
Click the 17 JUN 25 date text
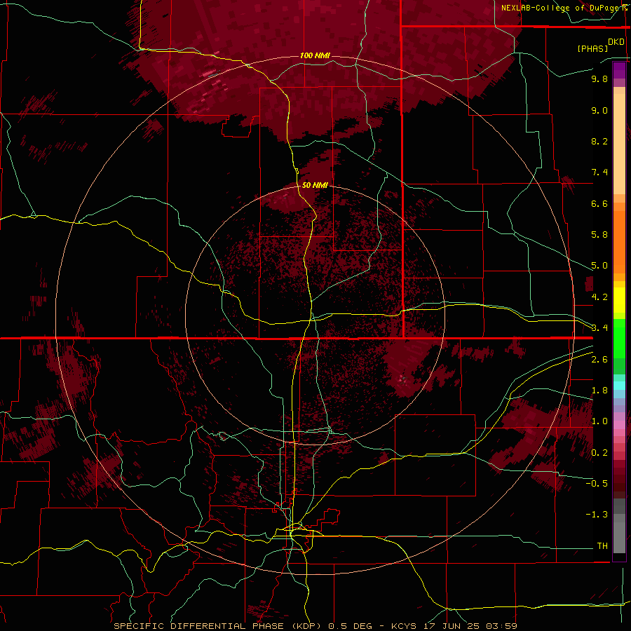452,626
